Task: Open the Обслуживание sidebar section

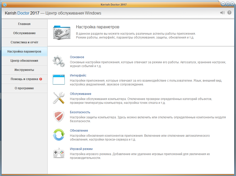Action: 24,33
